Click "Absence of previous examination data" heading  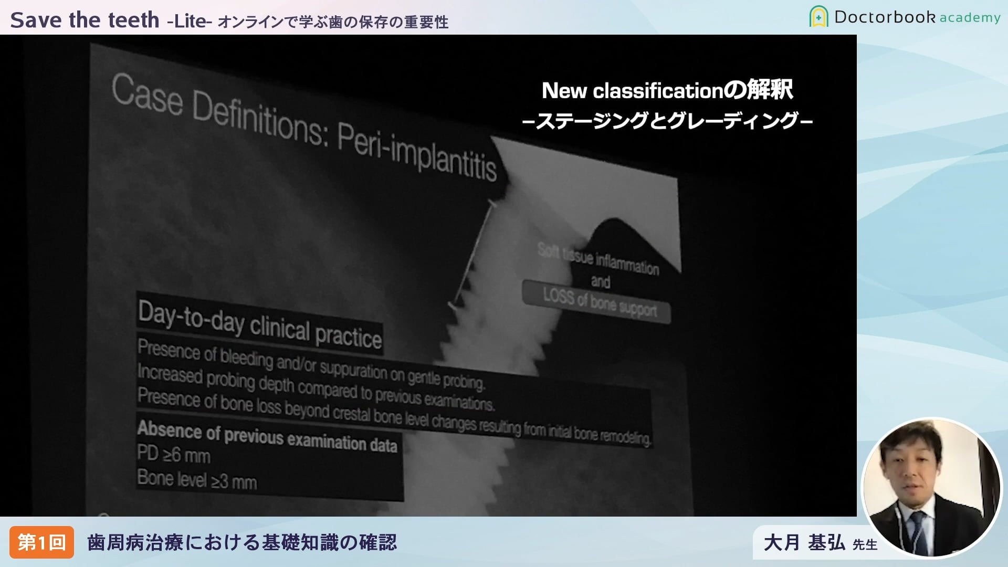pos(267,437)
